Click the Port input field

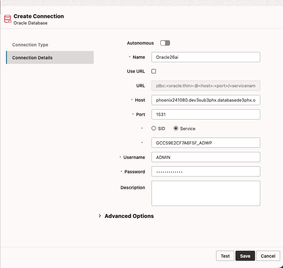(205, 114)
